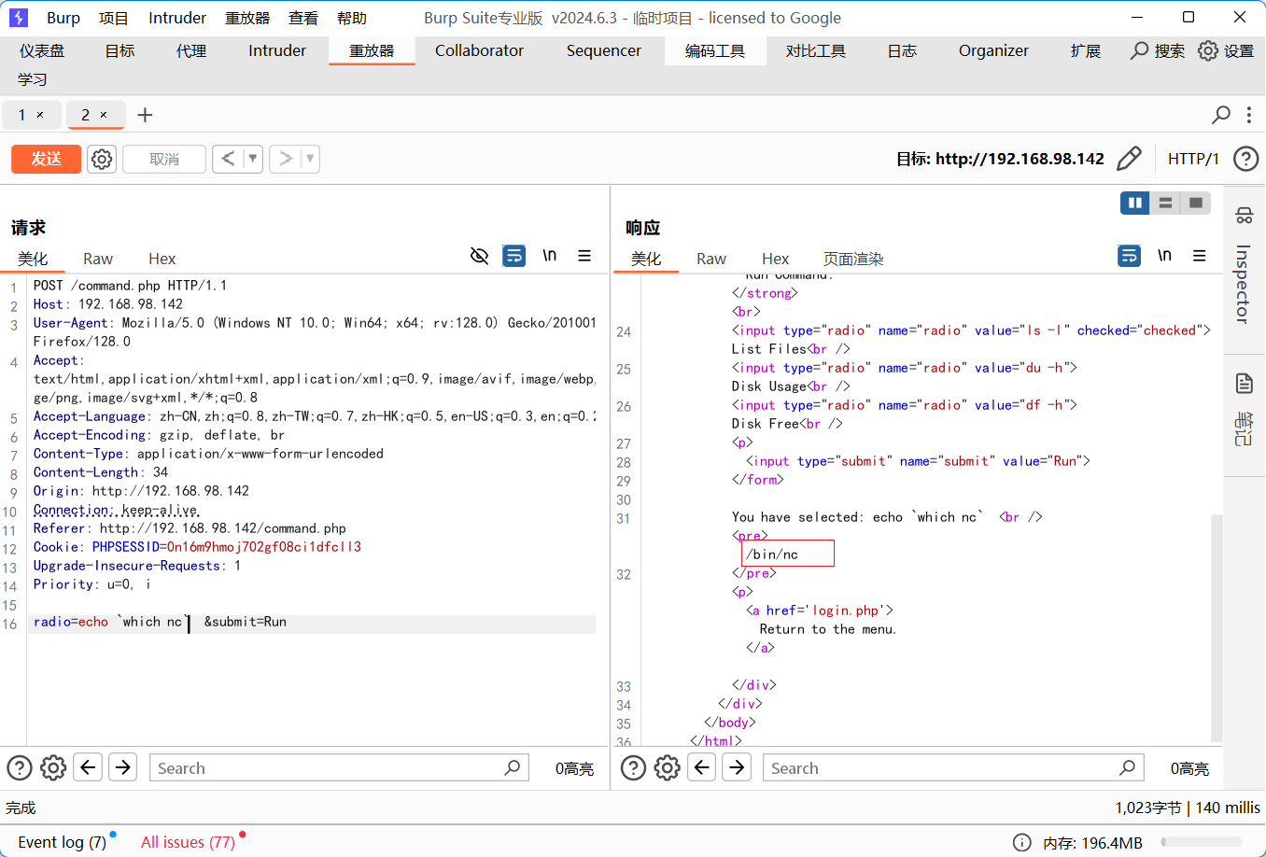Open request panel hamburger menu

click(x=584, y=256)
